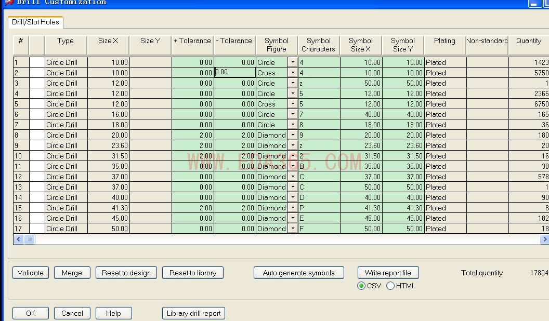
Task: Click the Drill Customization title bar icon
Action: [8, 2]
